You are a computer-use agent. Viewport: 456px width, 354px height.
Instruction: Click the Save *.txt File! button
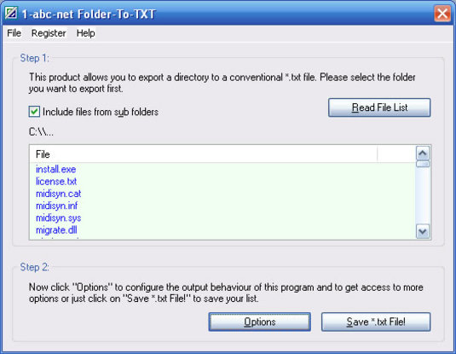point(376,322)
